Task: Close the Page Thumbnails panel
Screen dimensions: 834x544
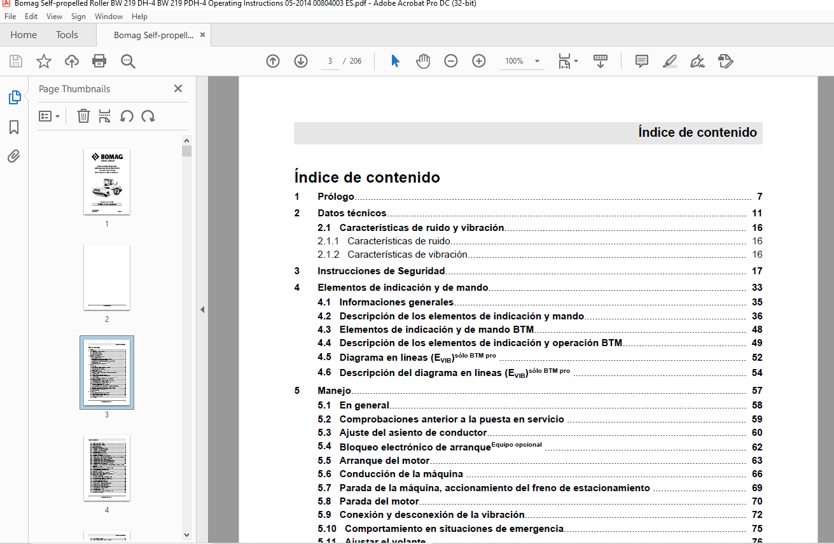Action: (x=178, y=89)
